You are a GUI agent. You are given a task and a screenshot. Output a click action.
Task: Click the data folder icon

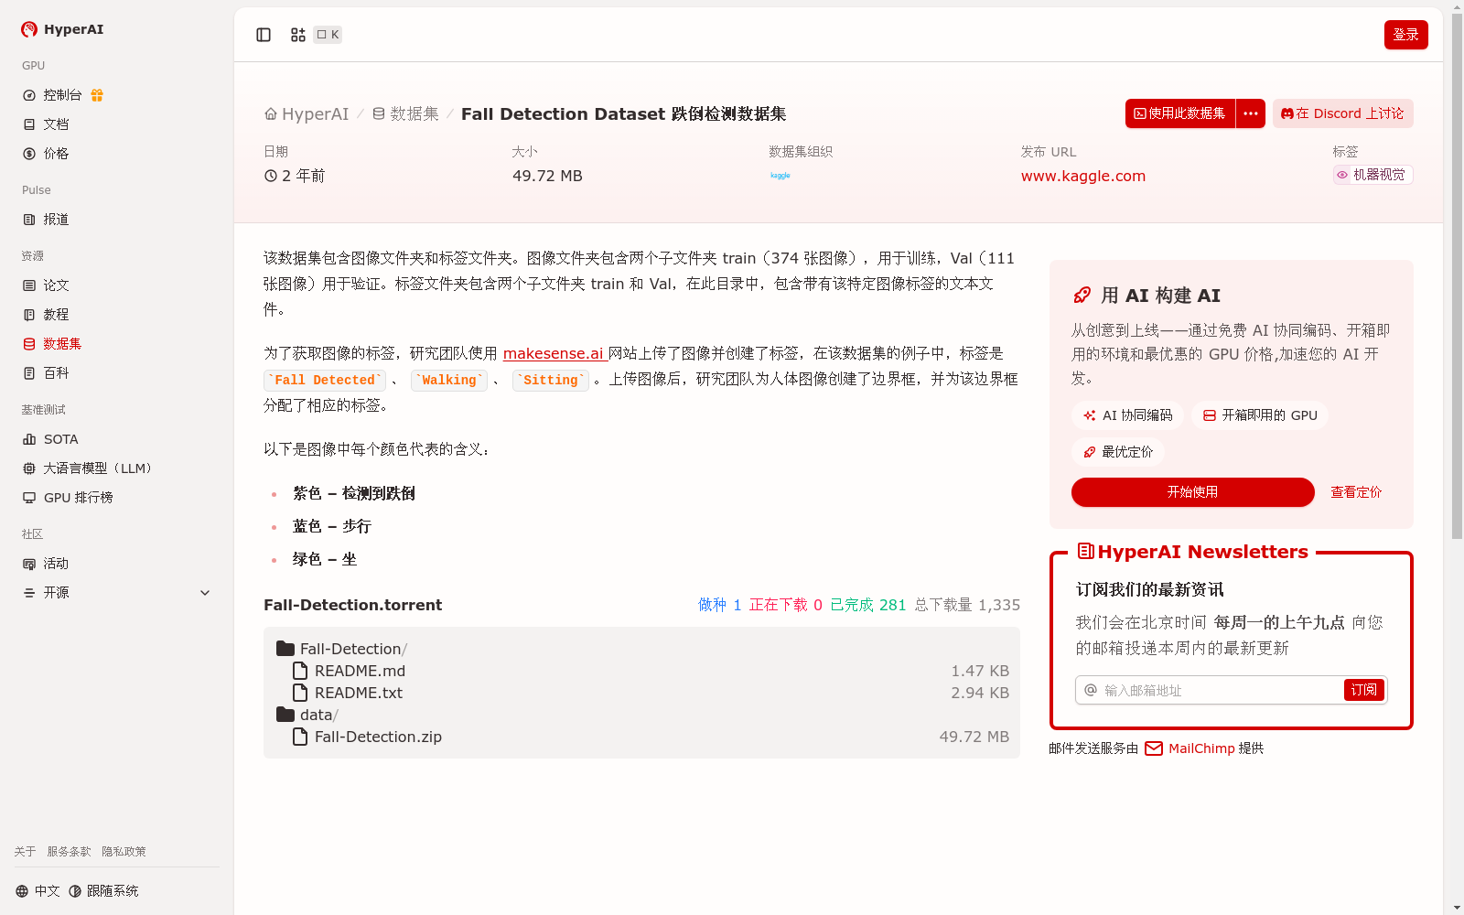tap(285, 715)
